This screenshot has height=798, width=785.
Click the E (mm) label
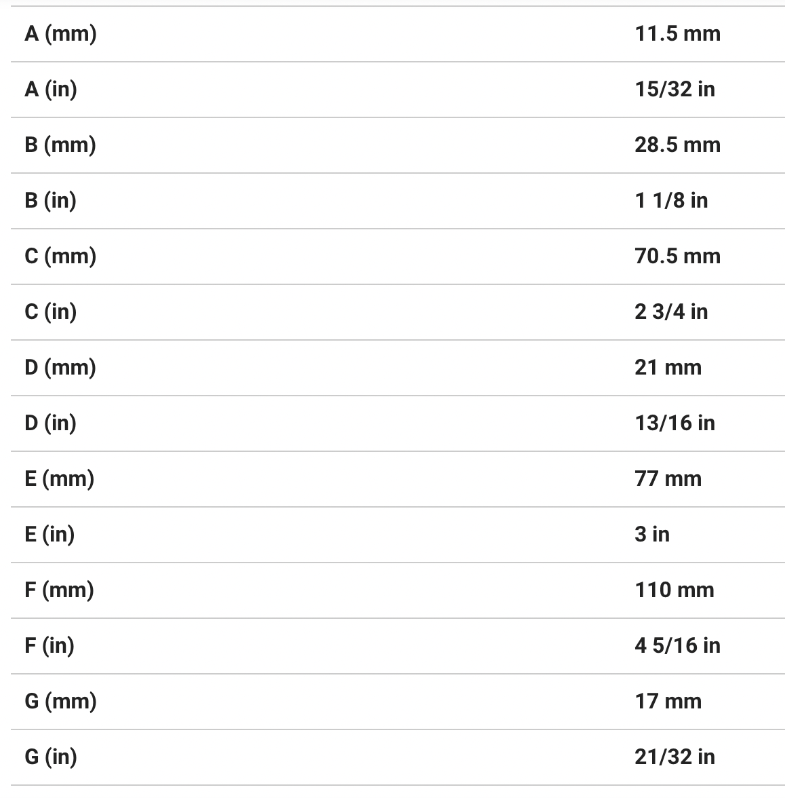[x=59, y=478]
